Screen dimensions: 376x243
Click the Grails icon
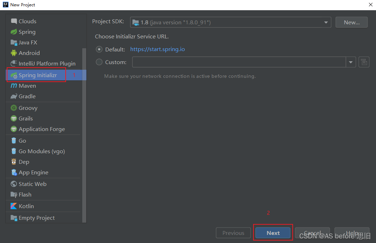[14, 118]
